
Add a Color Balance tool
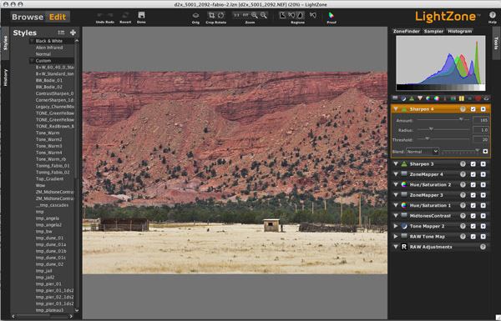coord(437,98)
